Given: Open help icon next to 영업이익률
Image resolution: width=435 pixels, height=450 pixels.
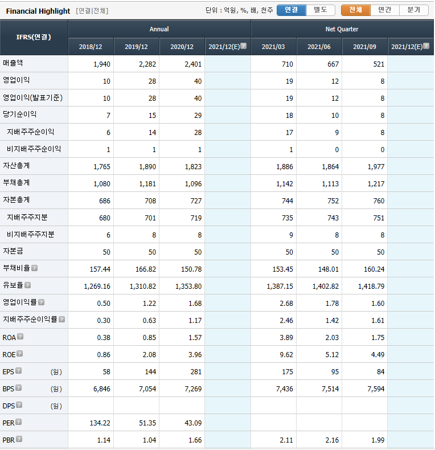Looking at the screenshot, I should (42, 302).
